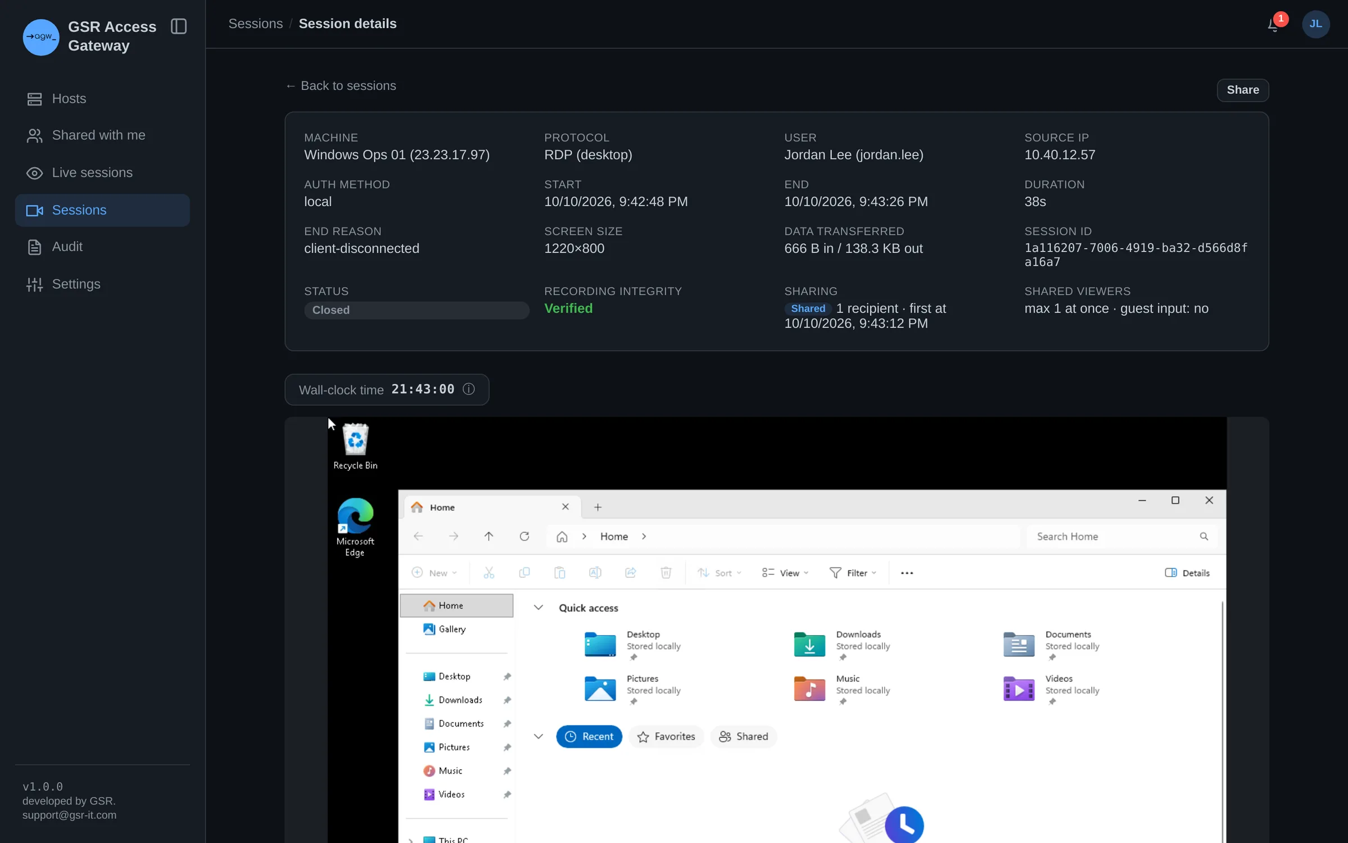Click the Search Home input field
1348x843 pixels.
1121,536
